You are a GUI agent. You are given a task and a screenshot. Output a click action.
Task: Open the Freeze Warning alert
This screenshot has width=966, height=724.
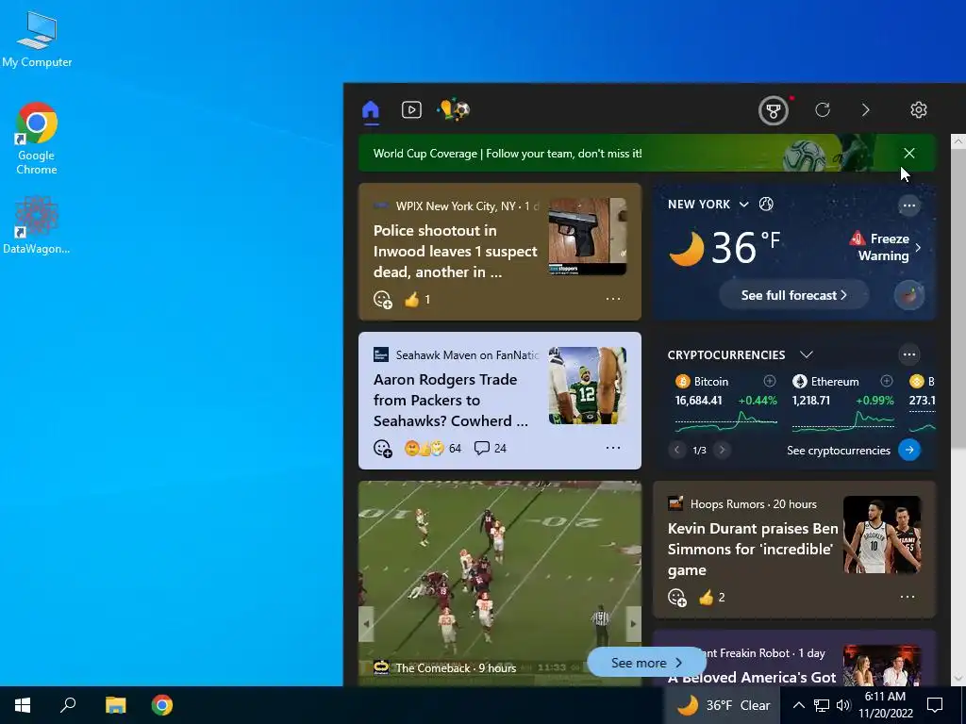click(885, 247)
